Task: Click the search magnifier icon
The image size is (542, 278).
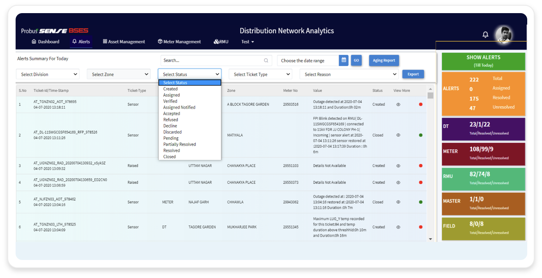Action: [x=266, y=61]
